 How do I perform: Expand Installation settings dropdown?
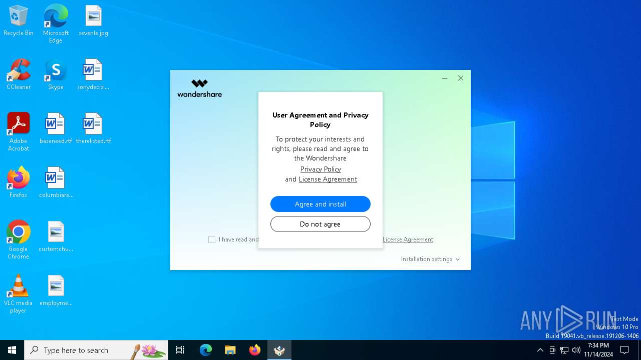point(430,259)
